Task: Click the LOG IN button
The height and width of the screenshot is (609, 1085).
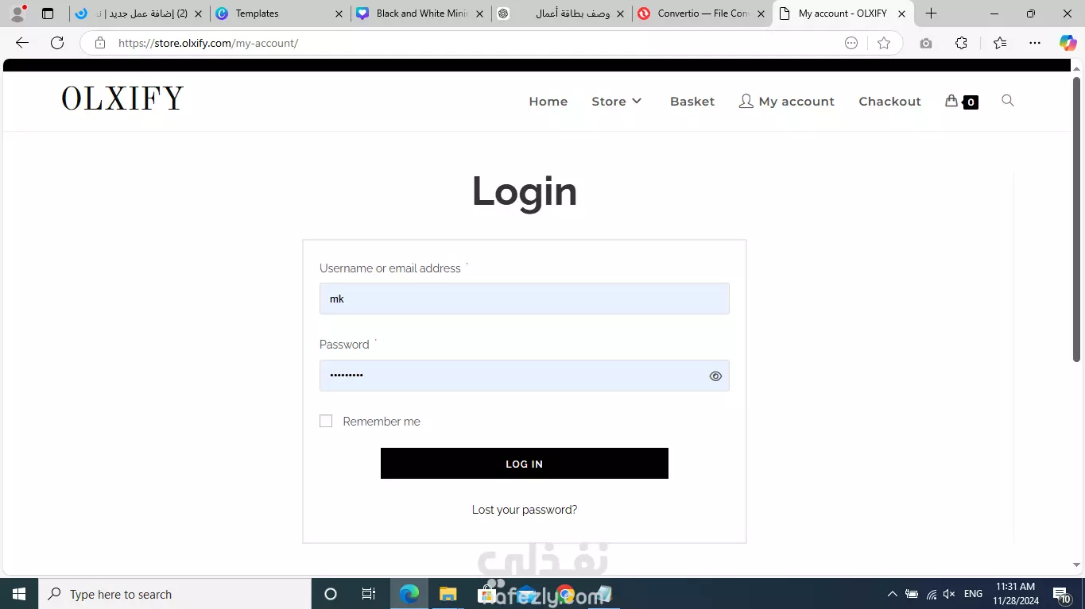Action: point(525,464)
